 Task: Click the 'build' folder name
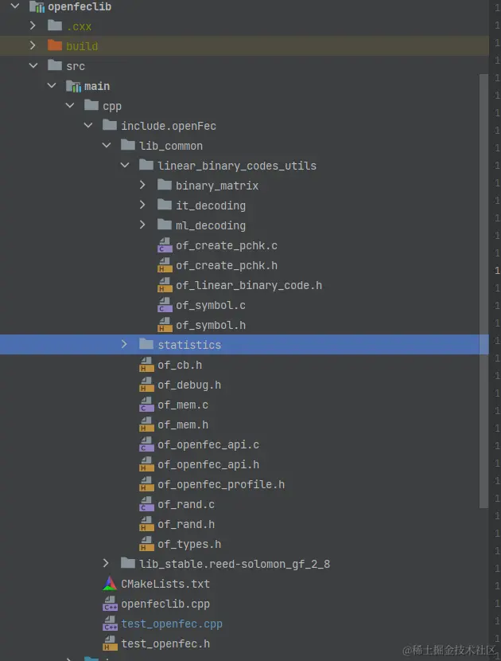(82, 46)
